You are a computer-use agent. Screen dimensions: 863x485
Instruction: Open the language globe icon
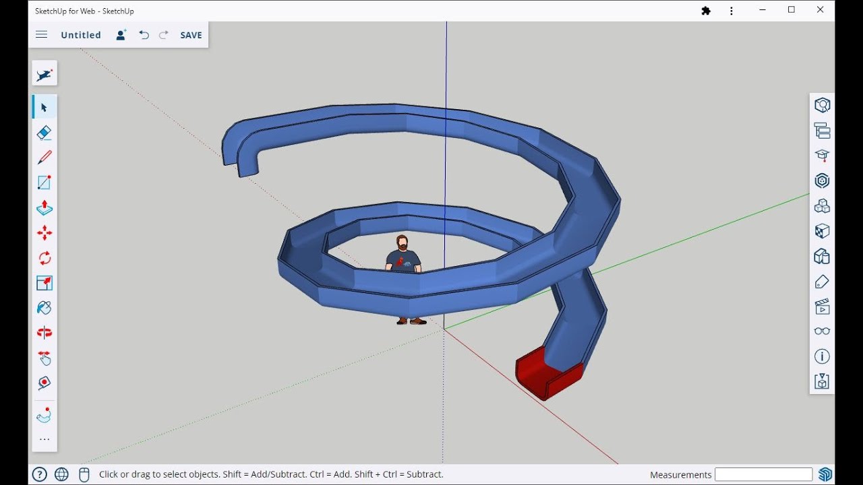coord(61,474)
